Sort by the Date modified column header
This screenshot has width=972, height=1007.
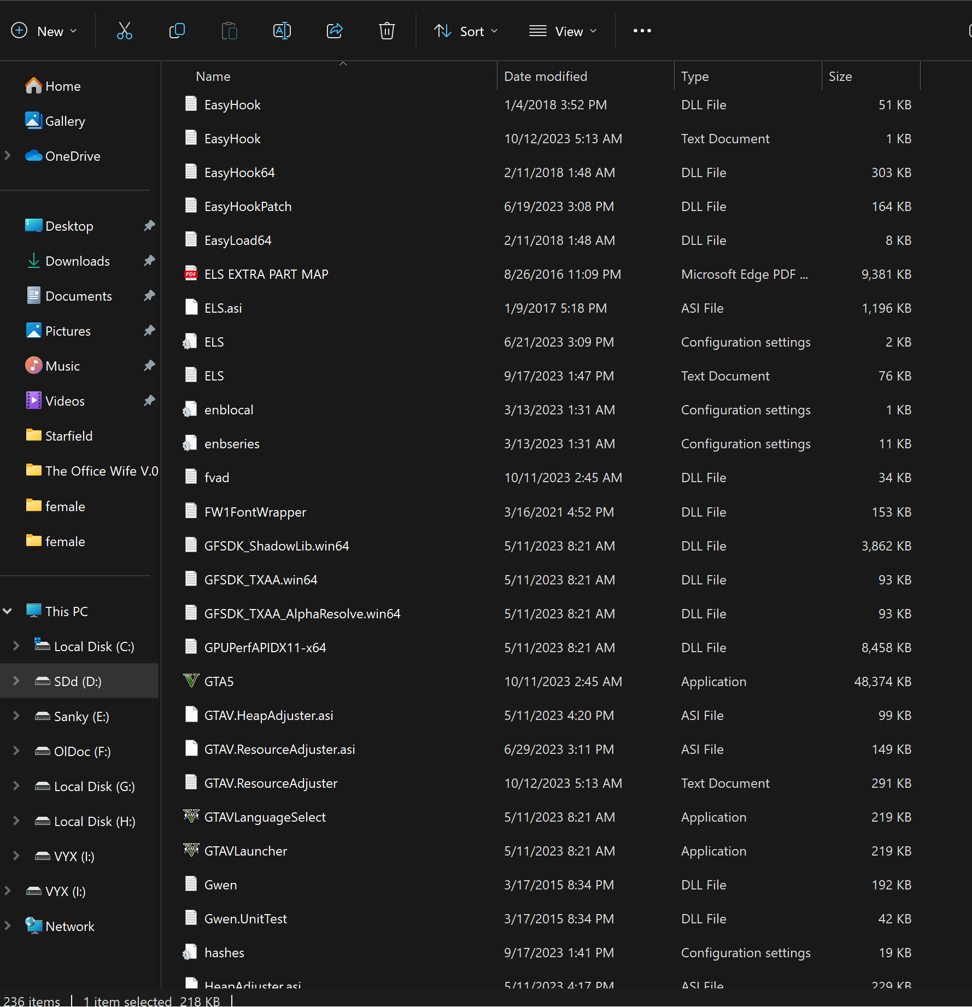pyautogui.click(x=545, y=77)
